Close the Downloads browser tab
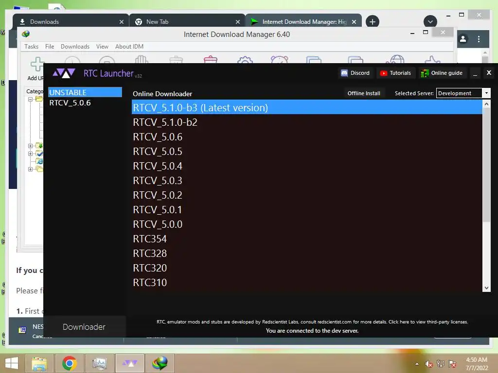The width and height of the screenshot is (498, 373). tap(121, 22)
